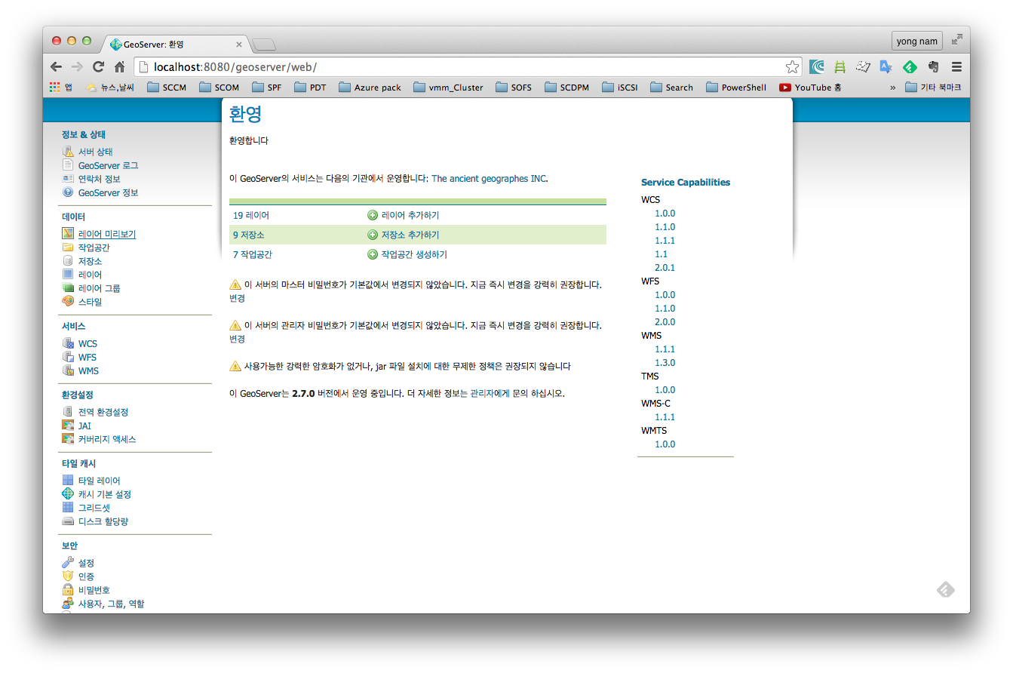This screenshot has width=1013, height=673.
Task: Open the PowerShell bookmarks folder
Action: 736,88
